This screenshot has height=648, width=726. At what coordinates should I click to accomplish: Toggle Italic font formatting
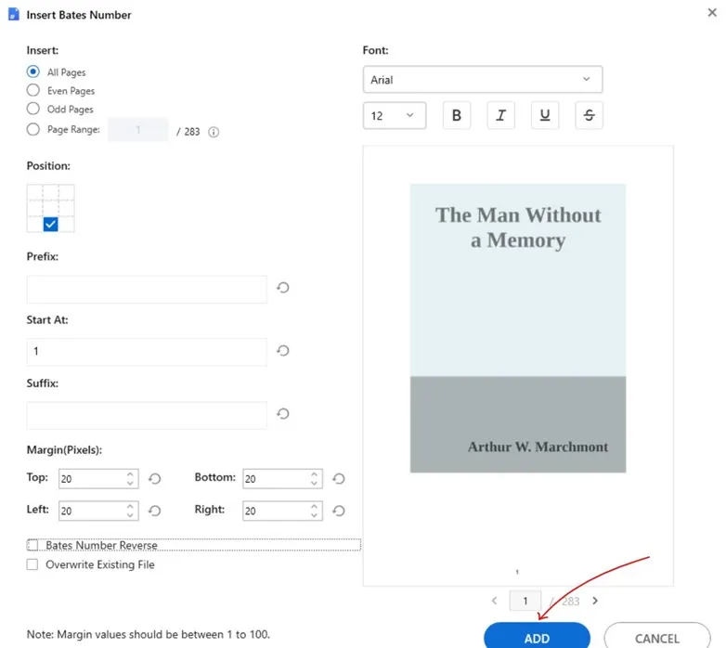pos(500,115)
